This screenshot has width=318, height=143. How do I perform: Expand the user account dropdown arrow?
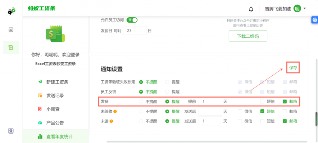305,9
